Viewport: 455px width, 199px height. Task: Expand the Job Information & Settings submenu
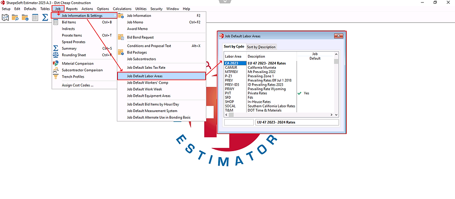point(84,15)
